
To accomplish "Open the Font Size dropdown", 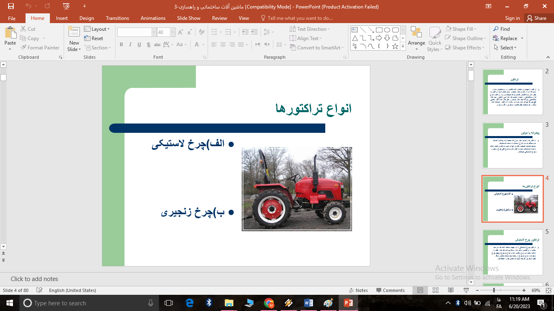I will coord(172,32).
